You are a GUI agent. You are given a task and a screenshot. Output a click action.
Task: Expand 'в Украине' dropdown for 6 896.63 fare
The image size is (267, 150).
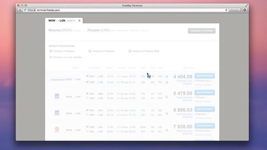point(202,114)
